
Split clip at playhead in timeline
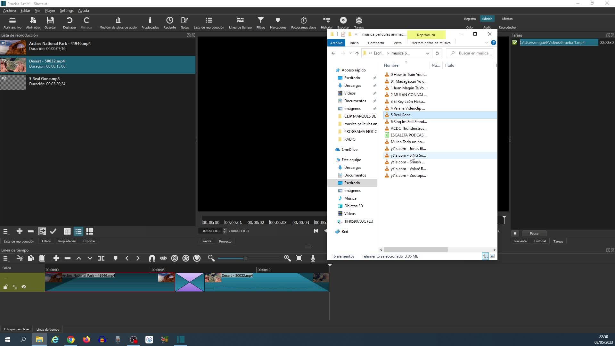point(101,259)
